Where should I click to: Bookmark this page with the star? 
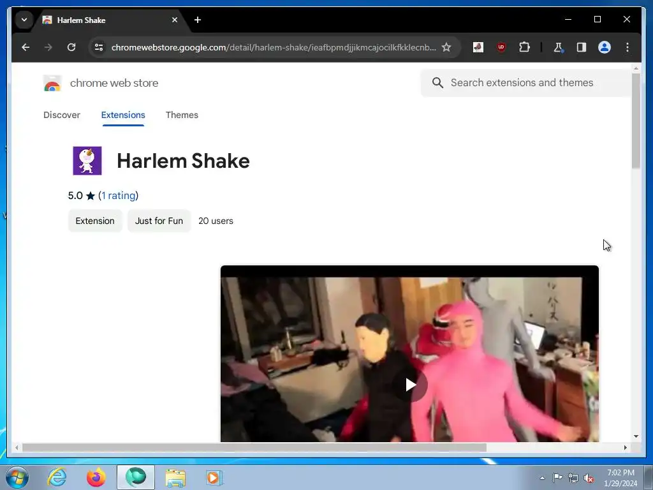coord(446,47)
